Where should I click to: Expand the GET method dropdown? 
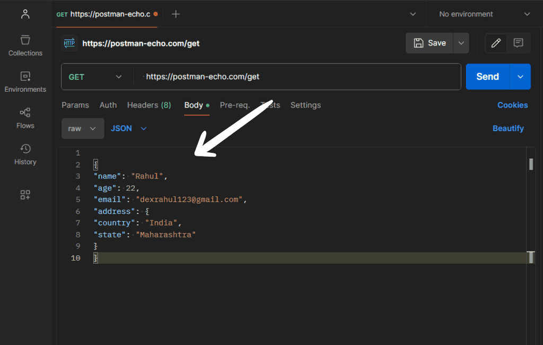coord(95,77)
